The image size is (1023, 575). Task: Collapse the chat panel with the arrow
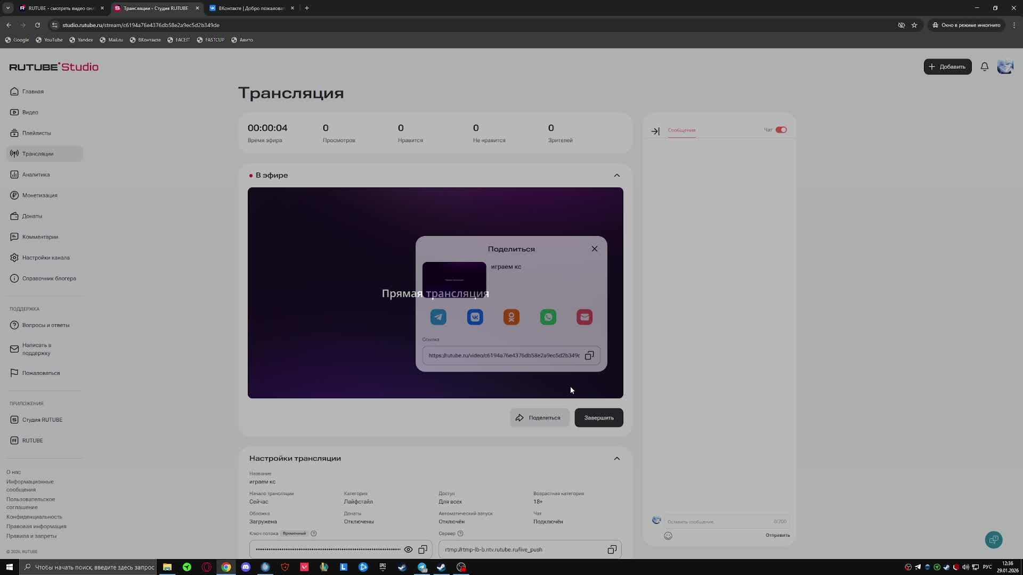point(655,131)
